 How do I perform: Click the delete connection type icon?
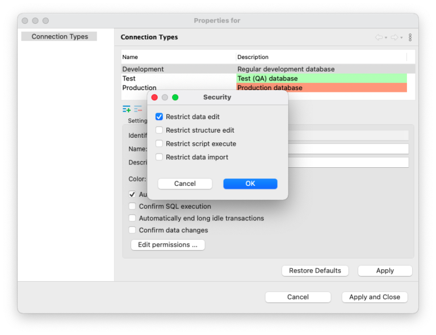[138, 109]
